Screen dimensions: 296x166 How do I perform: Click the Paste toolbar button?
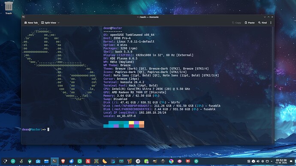coord(250,23)
